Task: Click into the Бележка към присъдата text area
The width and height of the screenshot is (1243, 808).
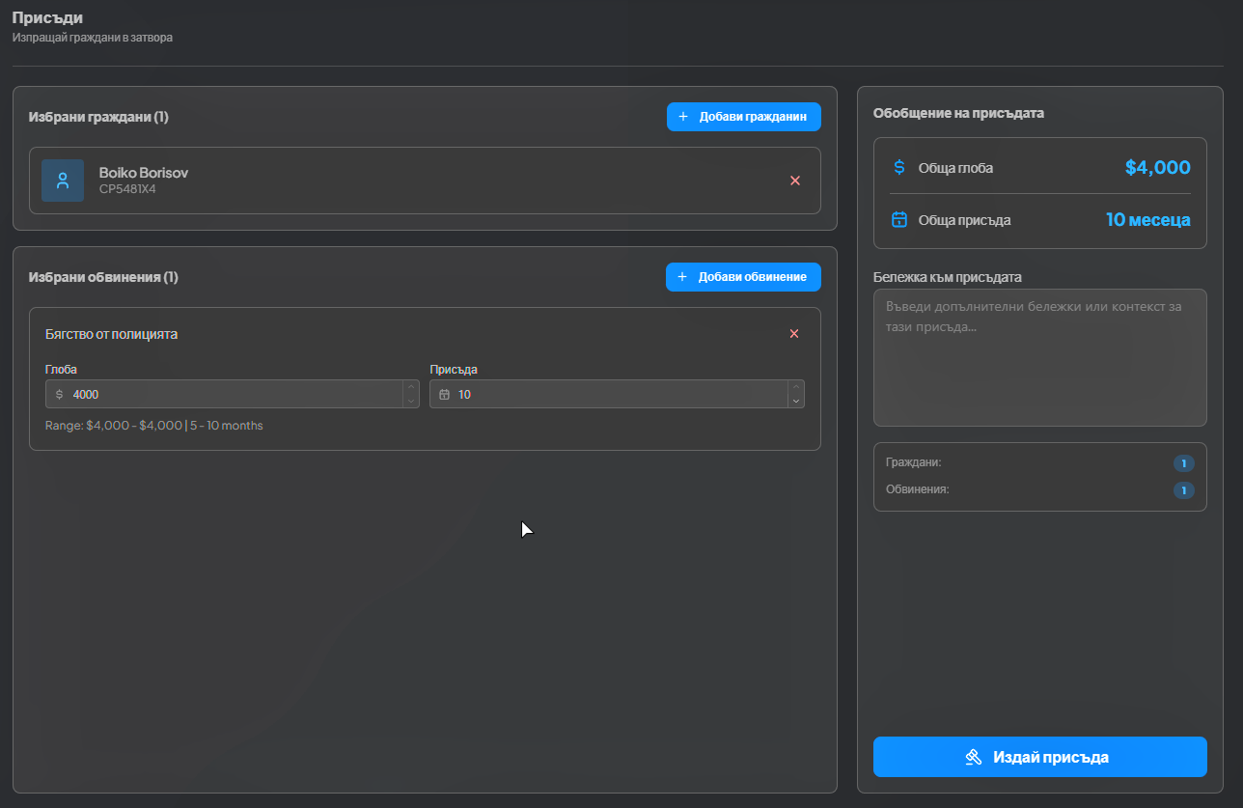Action: pyautogui.click(x=1040, y=357)
